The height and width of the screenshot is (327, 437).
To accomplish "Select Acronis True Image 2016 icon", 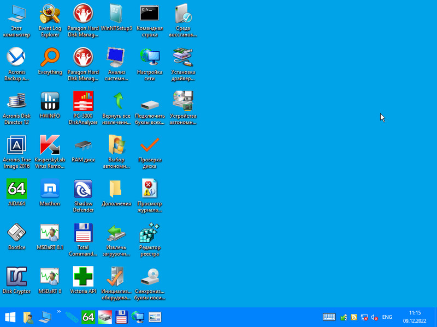I will pyautogui.click(x=16, y=152).
